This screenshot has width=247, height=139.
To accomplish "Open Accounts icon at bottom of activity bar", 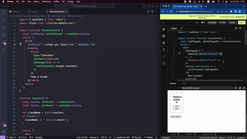I will 3,124.
